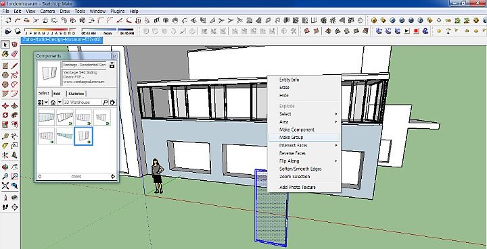Screen dimensions: 487x249
Task: Activate the Rectangle drawing tool
Action: [5, 66]
